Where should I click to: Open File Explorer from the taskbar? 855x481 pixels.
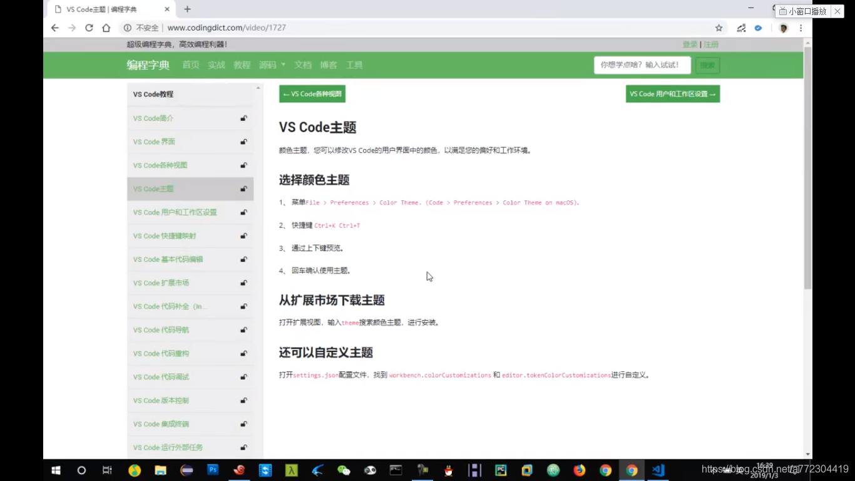[160, 470]
